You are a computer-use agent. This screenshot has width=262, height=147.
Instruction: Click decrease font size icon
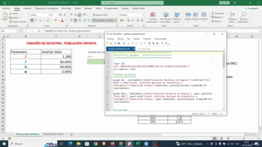65,15
